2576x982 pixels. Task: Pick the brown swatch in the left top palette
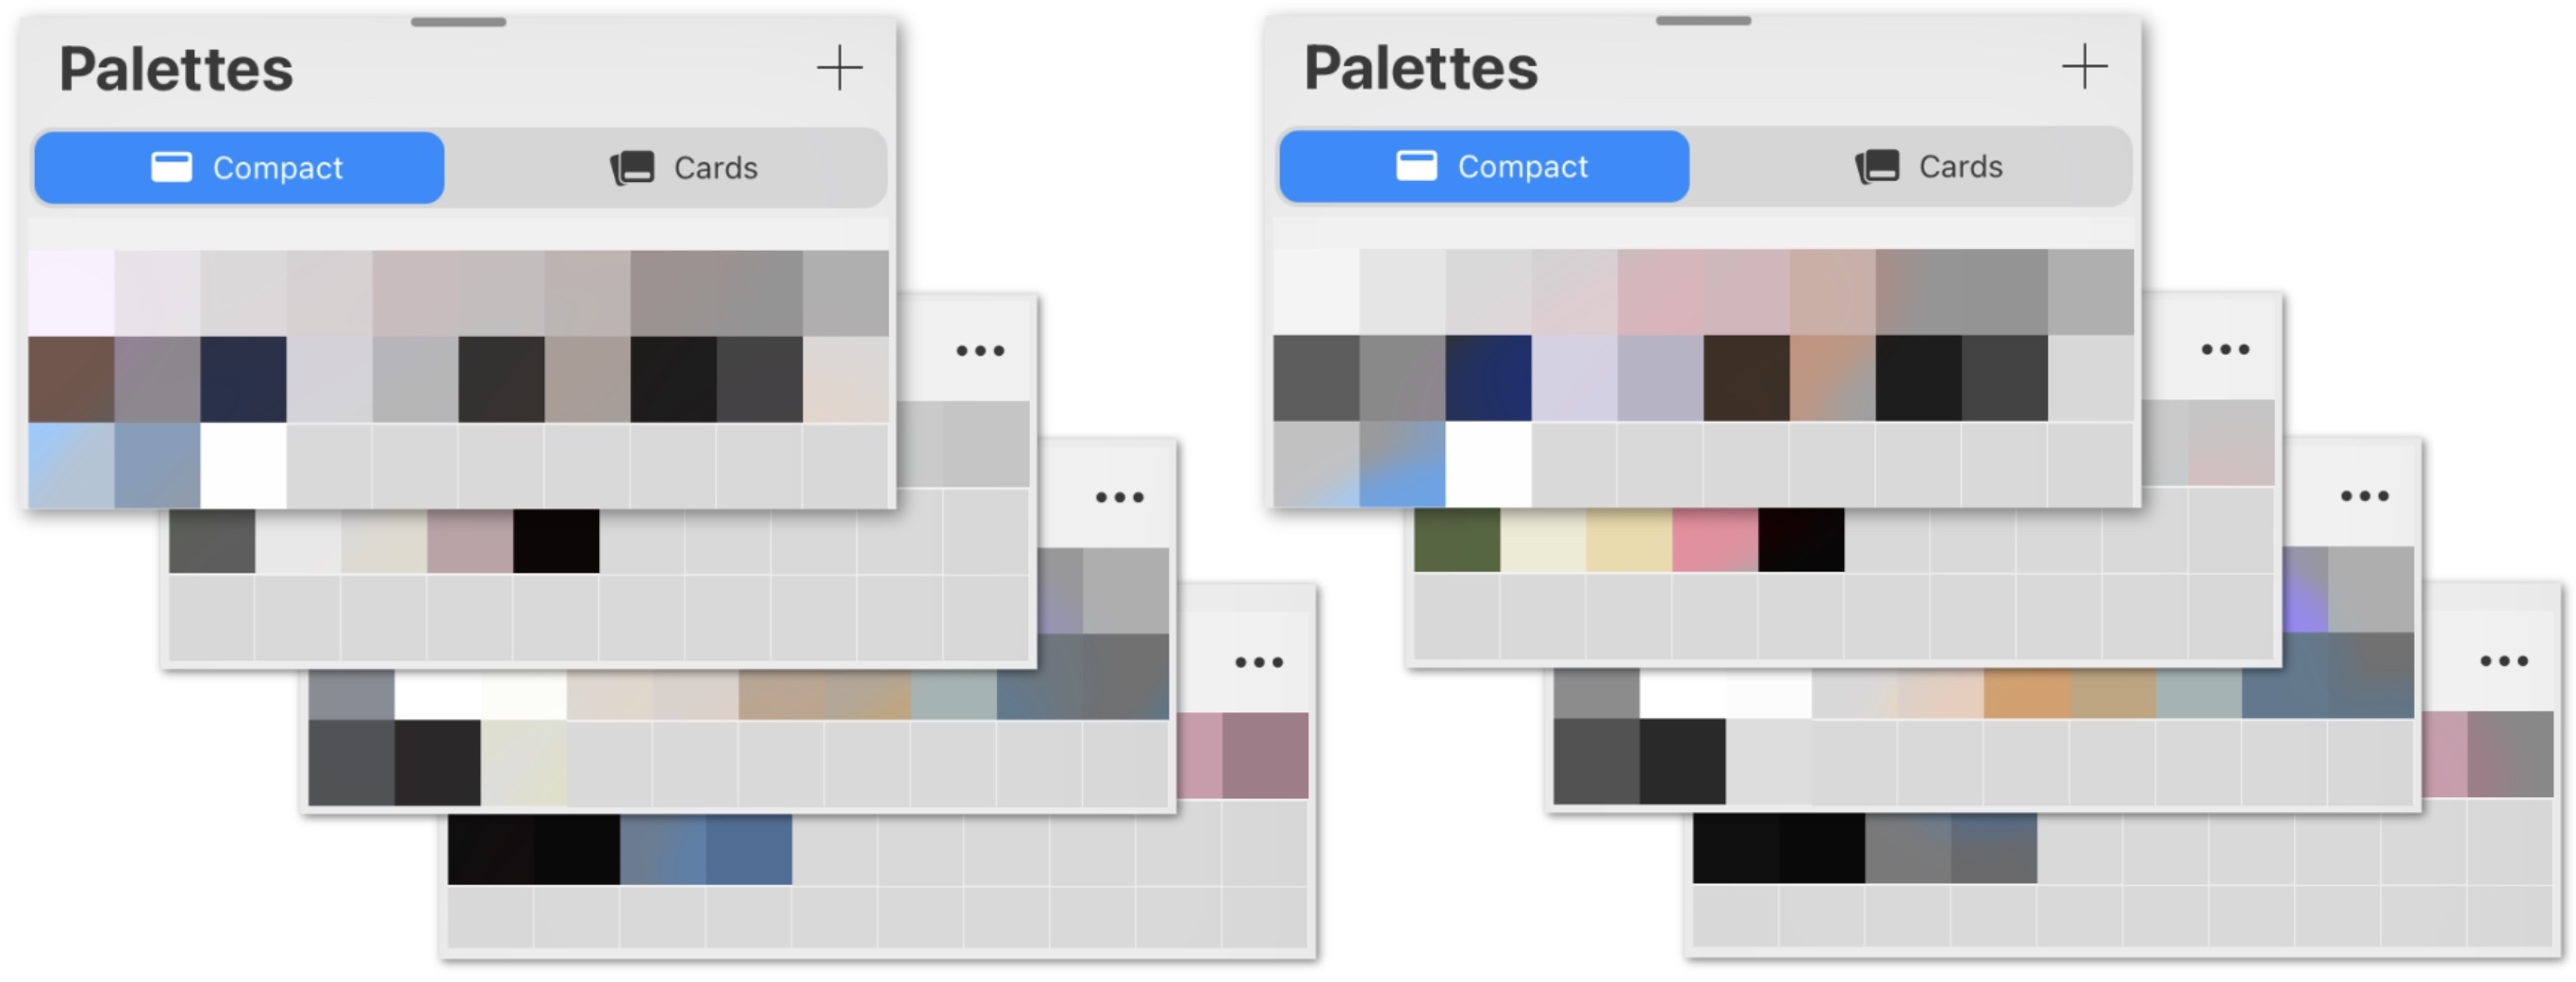point(71,379)
